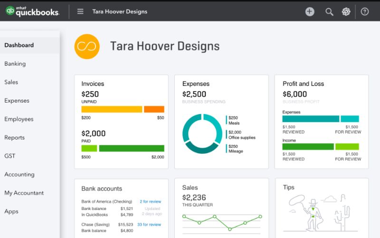Click Tara Hoover Designs in top bar

120,11
